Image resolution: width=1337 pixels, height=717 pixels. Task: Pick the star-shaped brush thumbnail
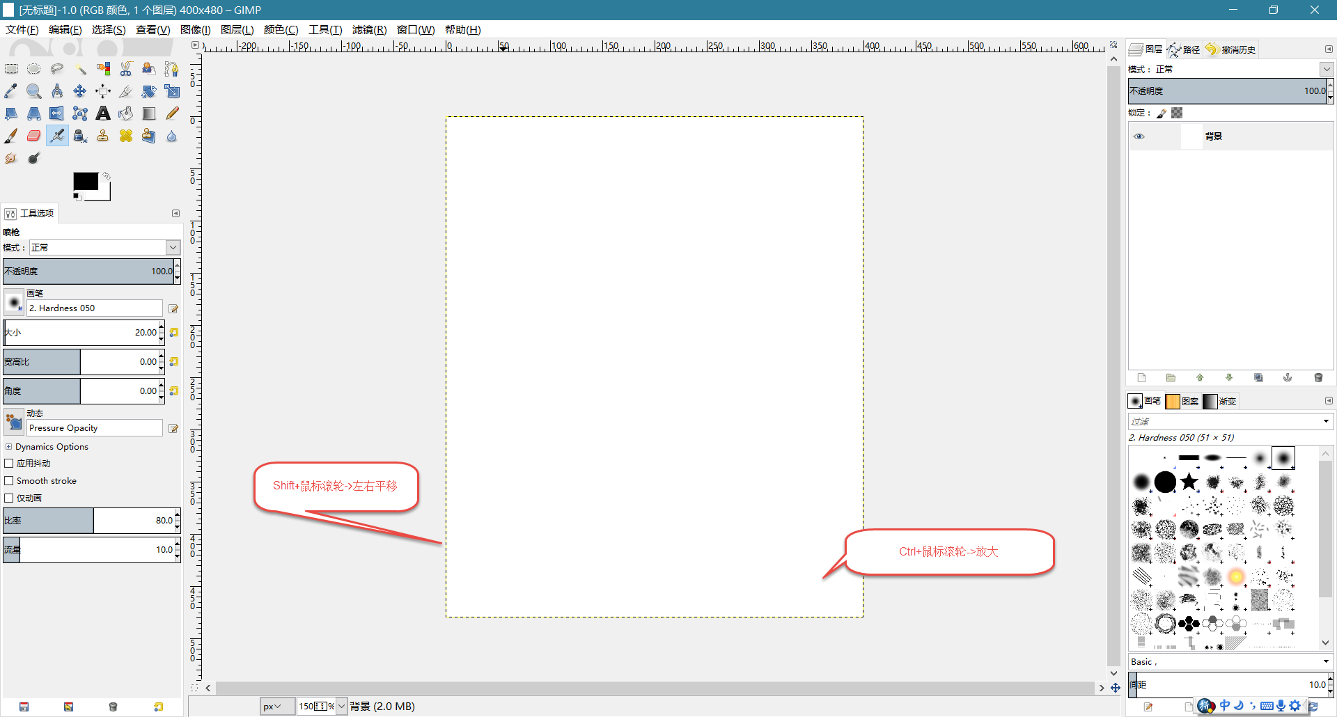coord(1189,482)
